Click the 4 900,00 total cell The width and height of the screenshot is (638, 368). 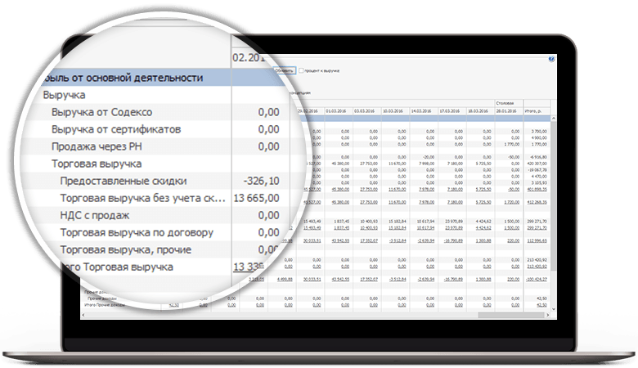click(x=539, y=138)
